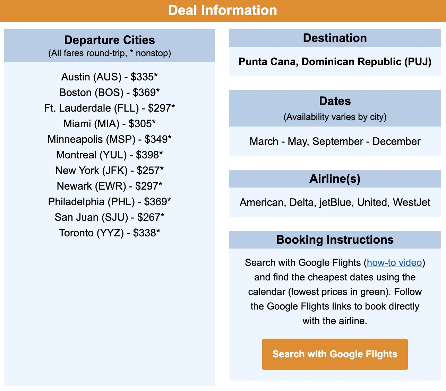Select the Montreal (YUL) $398 fare
Viewport: 446px width, 391px height.
(109, 155)
